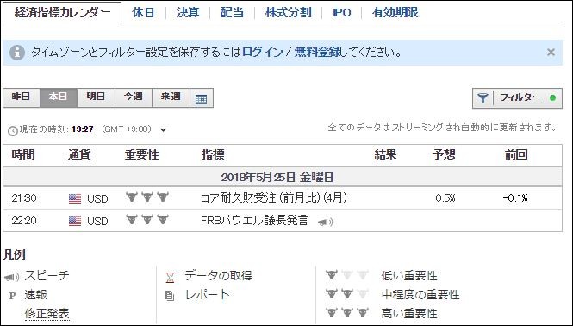Expand the GMT +9:00 timezone dropdown
The width and height of the screenshot is (573, 326).
(x=164, y=129)
